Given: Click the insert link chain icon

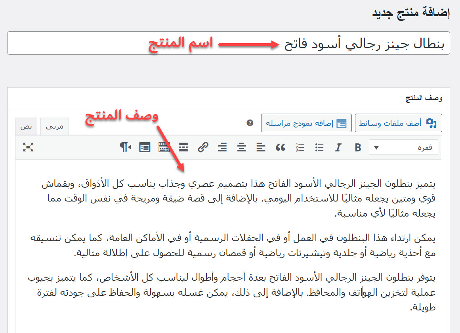Looking at the screenshot, I should click(x=203, y=148).
